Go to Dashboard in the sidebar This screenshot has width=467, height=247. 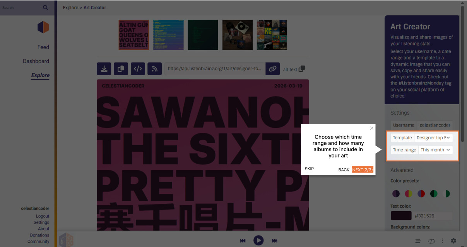point(36,61)
